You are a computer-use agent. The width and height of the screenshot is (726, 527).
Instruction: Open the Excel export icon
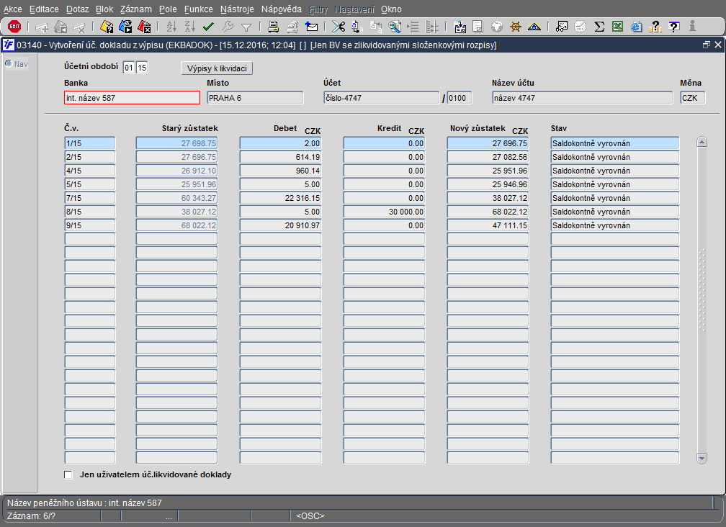(x=617, y=27)
